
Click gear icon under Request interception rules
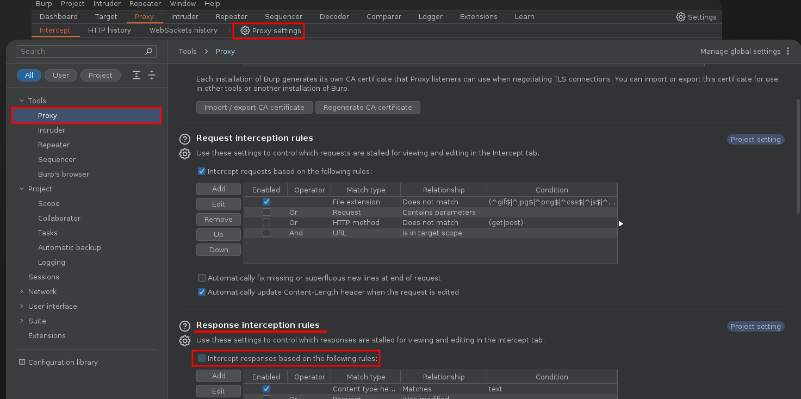pyautogui.click(x=185, y=154)
